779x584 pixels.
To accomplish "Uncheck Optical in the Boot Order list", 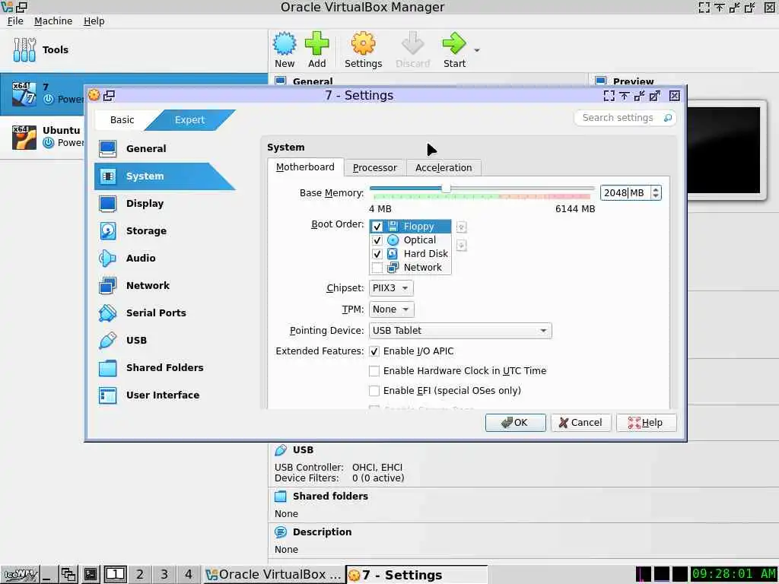I will click(x=377, y=240).
